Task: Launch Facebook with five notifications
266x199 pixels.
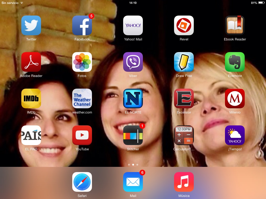Action: pyautogui.click(x=82, y=25)
